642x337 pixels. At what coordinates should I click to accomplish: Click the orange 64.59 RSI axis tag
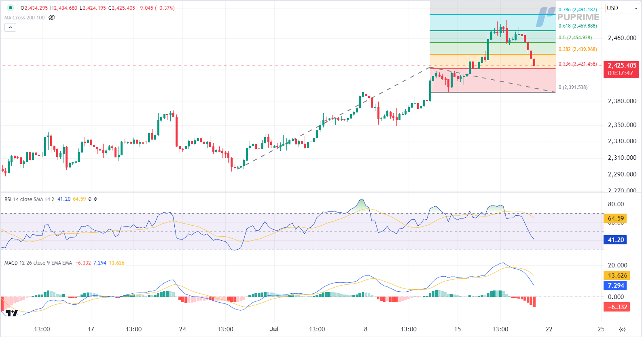click(x=615, y=218)
